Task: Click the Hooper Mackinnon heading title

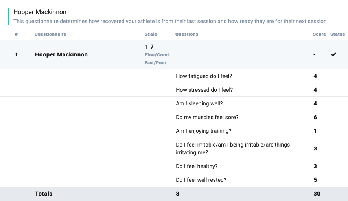Action: coord(40,12)
